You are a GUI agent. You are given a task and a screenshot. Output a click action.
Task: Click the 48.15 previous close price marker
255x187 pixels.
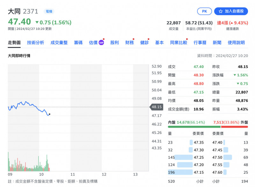click(157, 107)
